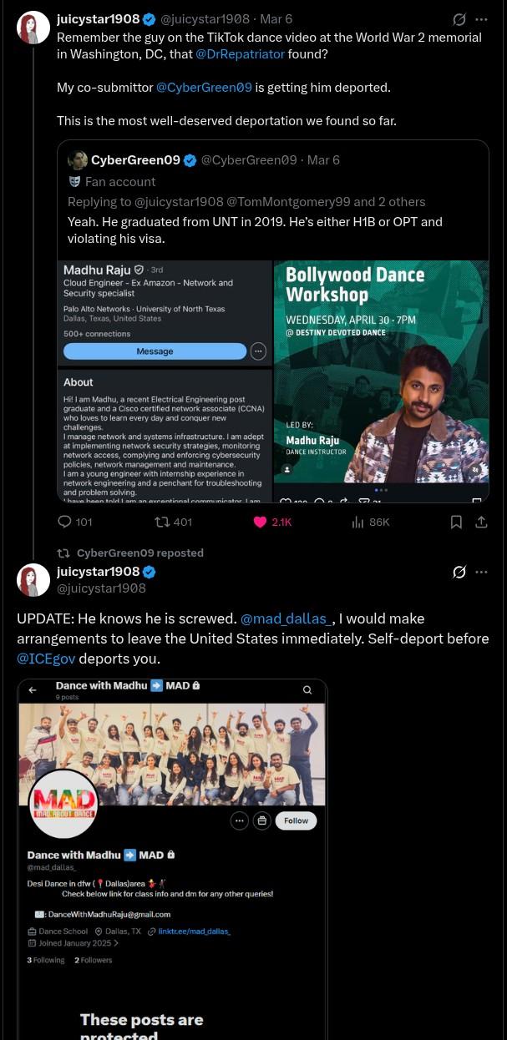Screen dimensions: 507x1040
Task: Click the Grok icon on the second post
Action: (459, 572)
